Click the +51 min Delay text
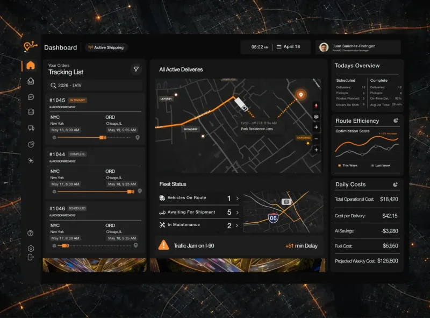The width and height of the screenshot is (430, 318). pos(302,246)
